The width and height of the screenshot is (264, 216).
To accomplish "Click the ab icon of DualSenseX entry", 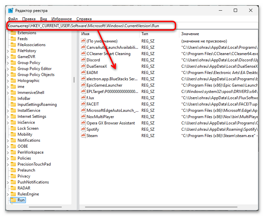I will [83, 66].
